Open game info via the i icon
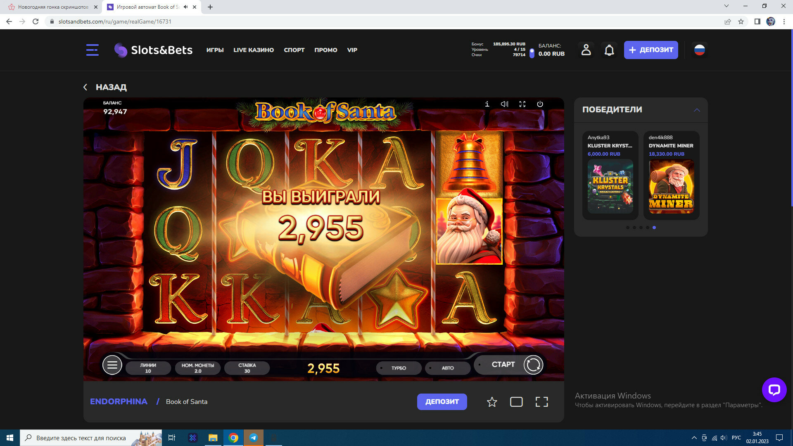Image resolution: width=793 pixels, height=446 pixels. [487, 104]
